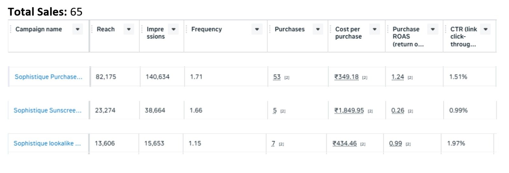Screen dimensions: 509x173
Task: Expand Cost per purchase column dropdown
Action: pyautogui.click(x=375, y=29)
